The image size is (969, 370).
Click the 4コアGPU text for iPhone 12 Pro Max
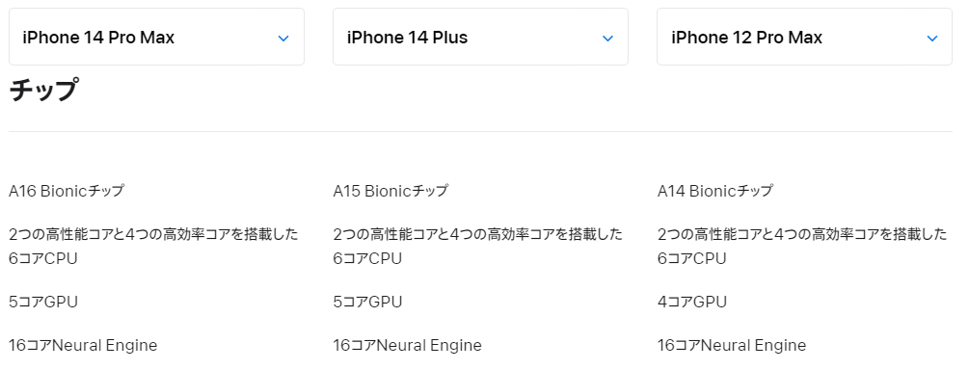click(692, 302)
